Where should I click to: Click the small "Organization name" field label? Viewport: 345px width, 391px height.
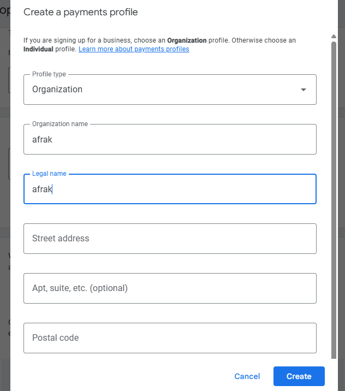click(60, 124)
